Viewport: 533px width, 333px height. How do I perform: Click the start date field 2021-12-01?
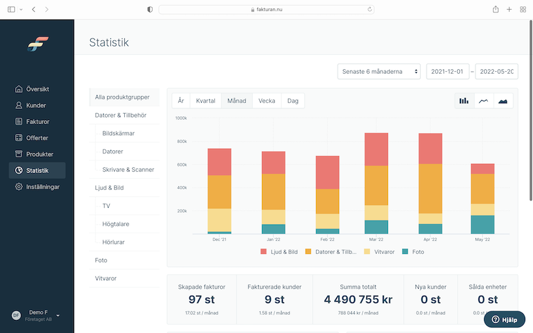click(x=448, y=72)
